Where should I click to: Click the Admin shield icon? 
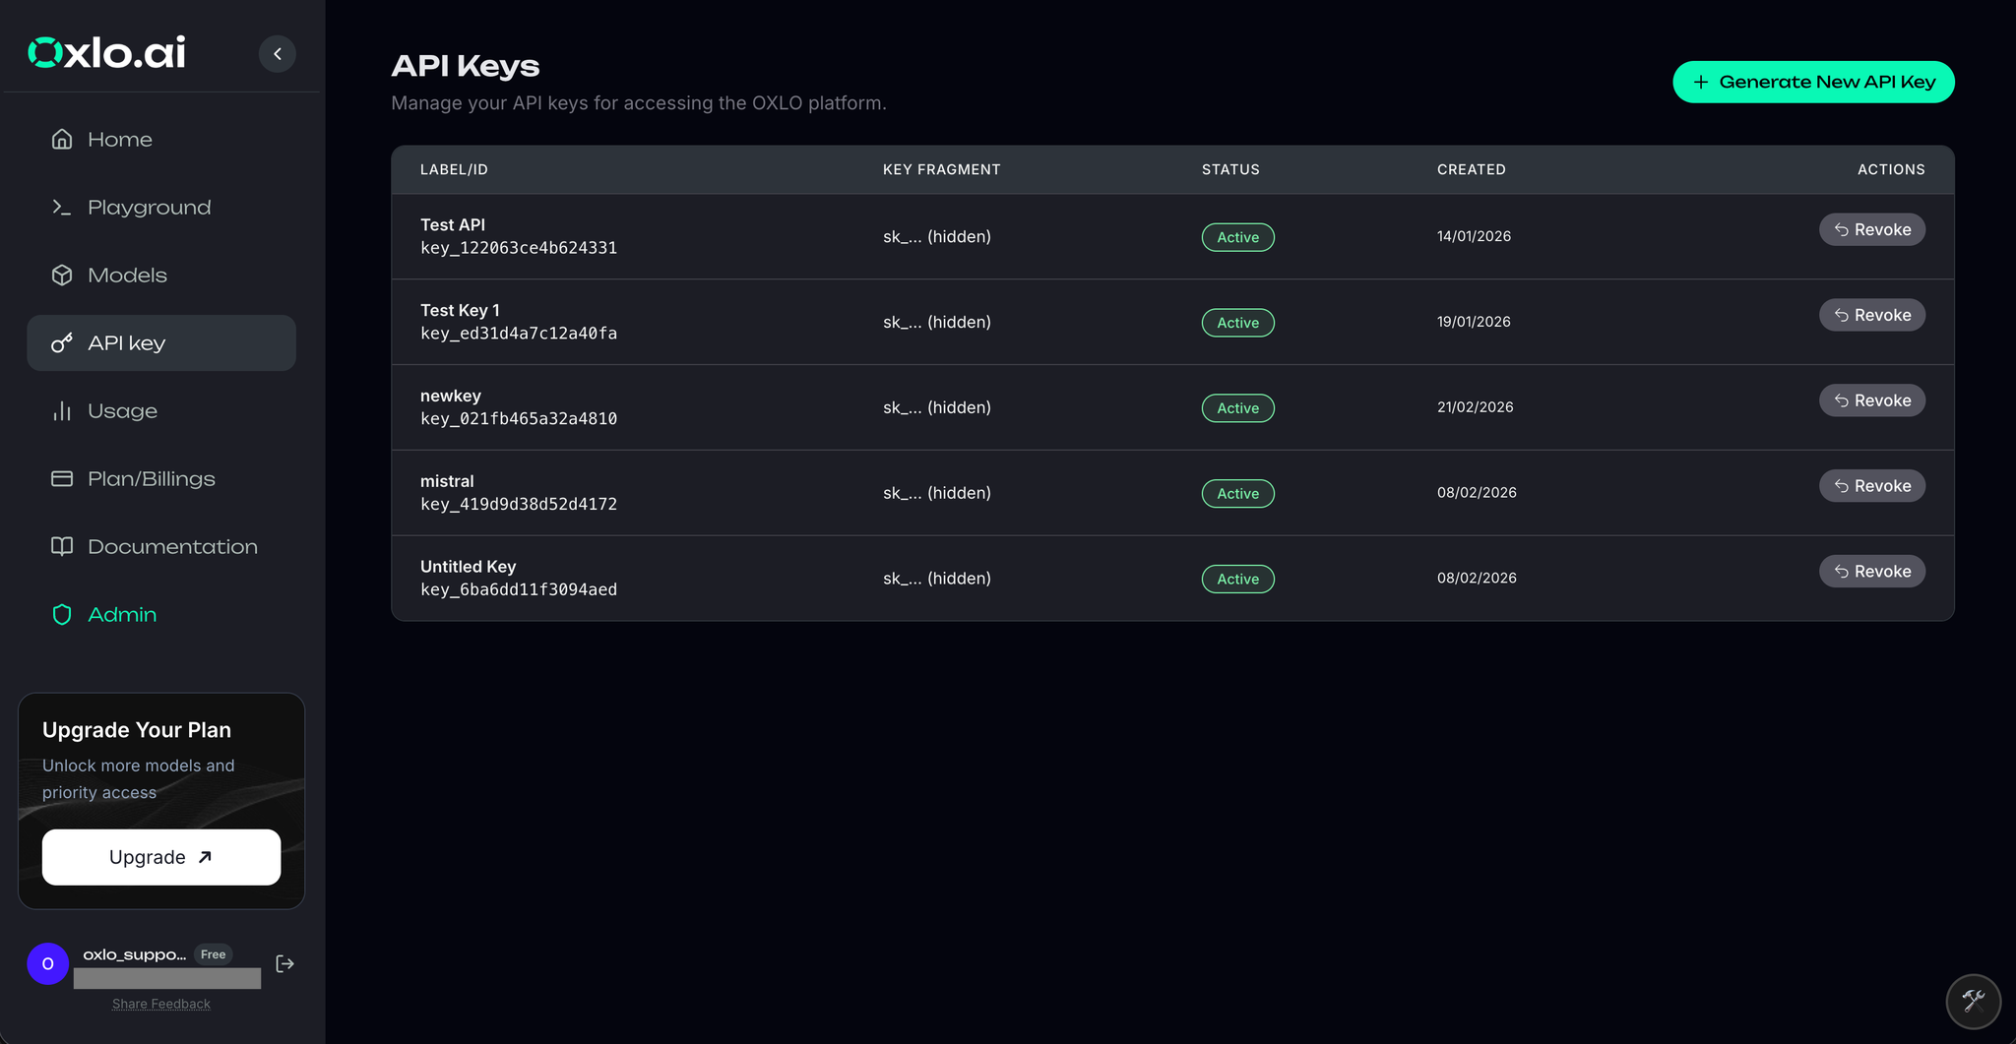tap(62, 614)
